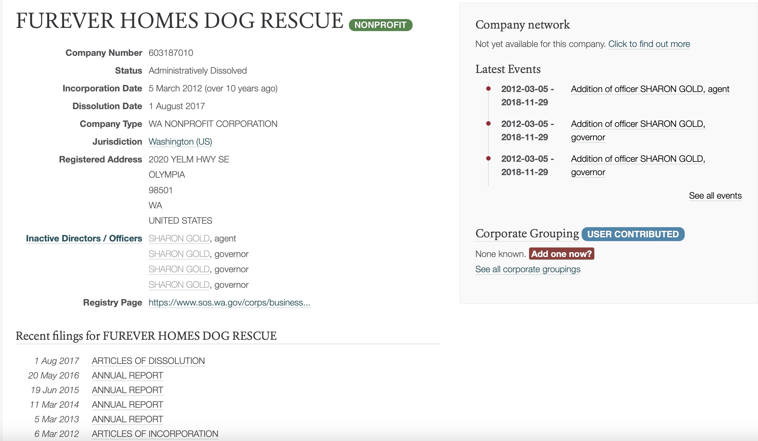
Task: Open the third event, SHARON GOLD governor
Action: (x=638, y=165)
